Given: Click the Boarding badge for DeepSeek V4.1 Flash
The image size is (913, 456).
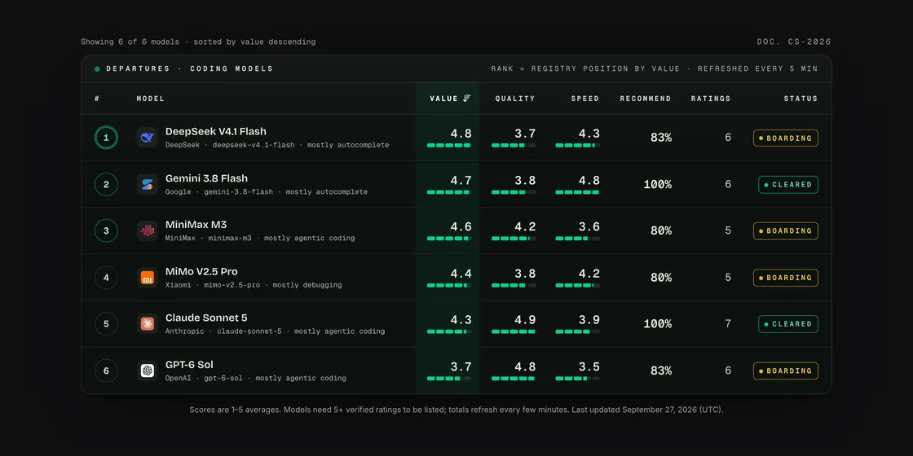Looking at the screenshot, I should point(786,138).
